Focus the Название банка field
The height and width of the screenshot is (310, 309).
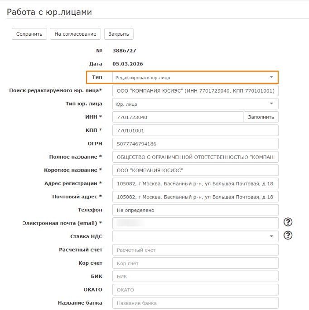[x=195, y=303]
